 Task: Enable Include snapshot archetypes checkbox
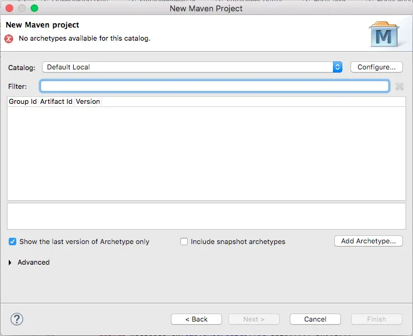pos(184,242)
